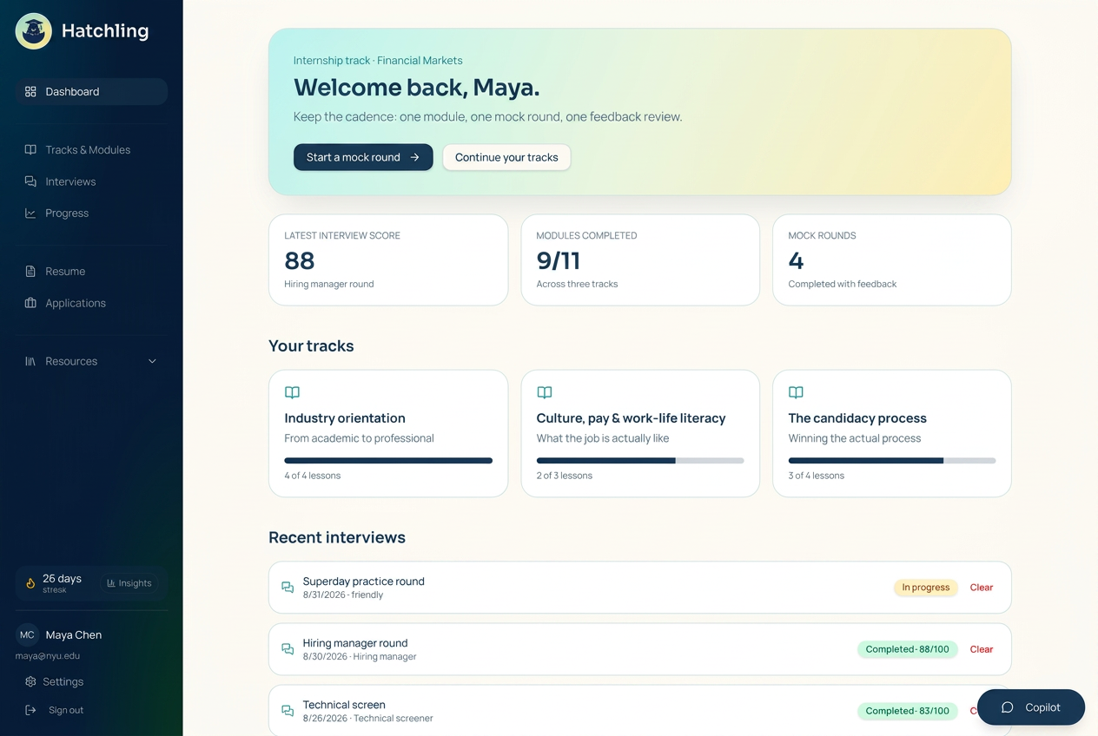
Task: Open the Resume page
Action: [91, 272]
